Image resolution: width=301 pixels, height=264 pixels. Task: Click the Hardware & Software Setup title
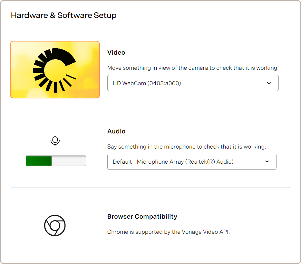(x=63, y=15)
